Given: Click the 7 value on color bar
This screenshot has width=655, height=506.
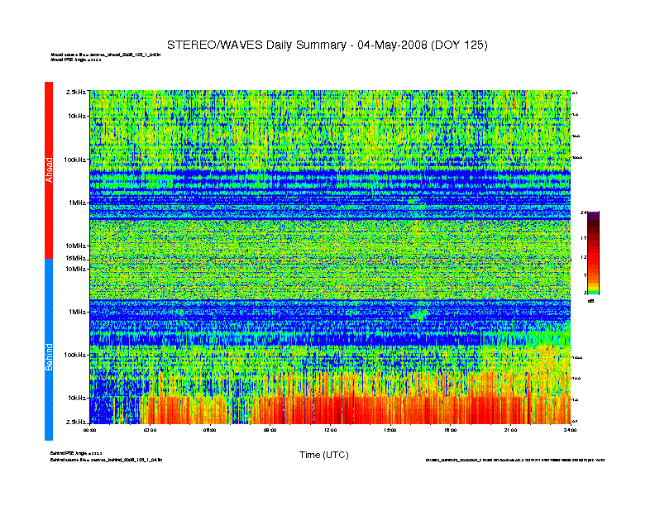Looking at the screenshot, I should coord(585,275).
